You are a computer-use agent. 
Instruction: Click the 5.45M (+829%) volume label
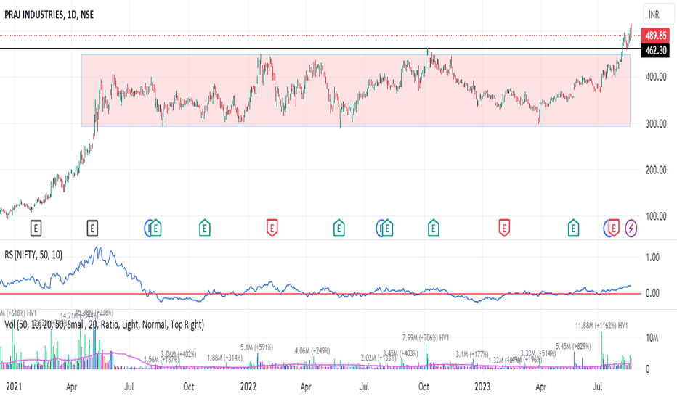(x=573, y=346)
